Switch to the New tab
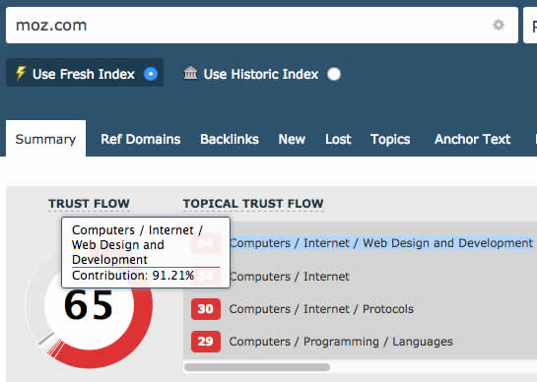This screenshot has height=382, width=537. click(x=292, y=140)
